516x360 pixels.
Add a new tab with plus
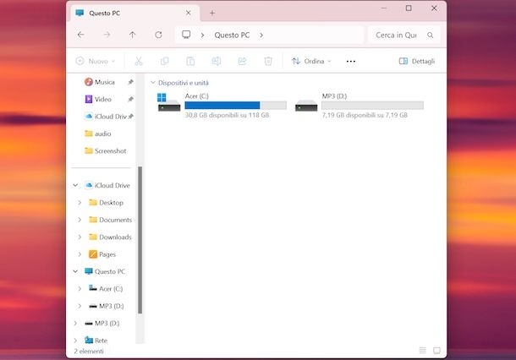tap(212, 13)
